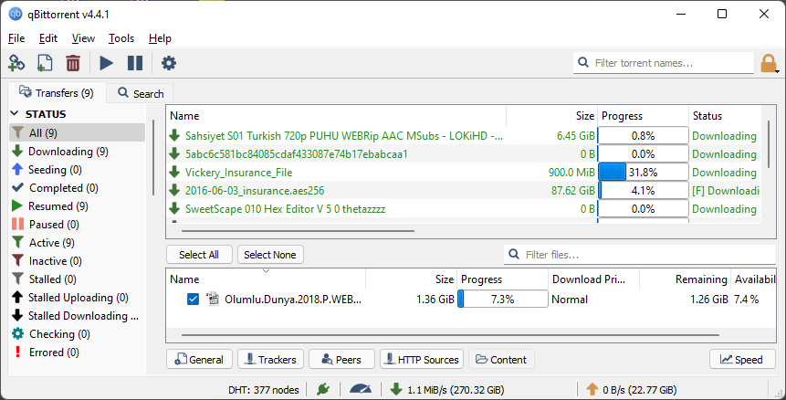
Task: Open Options via the gear icon
Action: pos(168,63)
